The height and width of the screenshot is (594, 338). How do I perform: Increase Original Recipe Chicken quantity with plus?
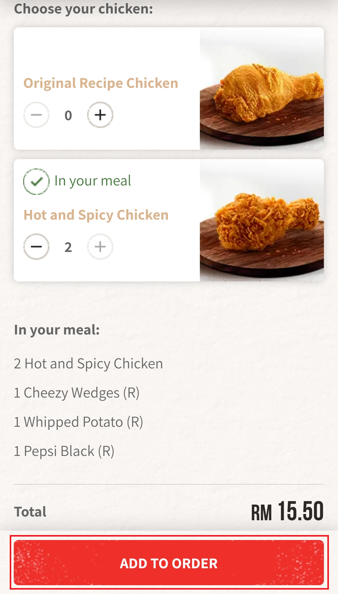(100, 115)
